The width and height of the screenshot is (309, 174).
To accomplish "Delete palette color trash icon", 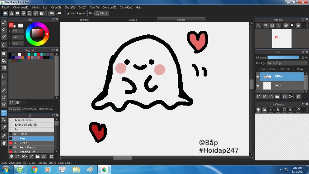I will [x=18, y=102].
